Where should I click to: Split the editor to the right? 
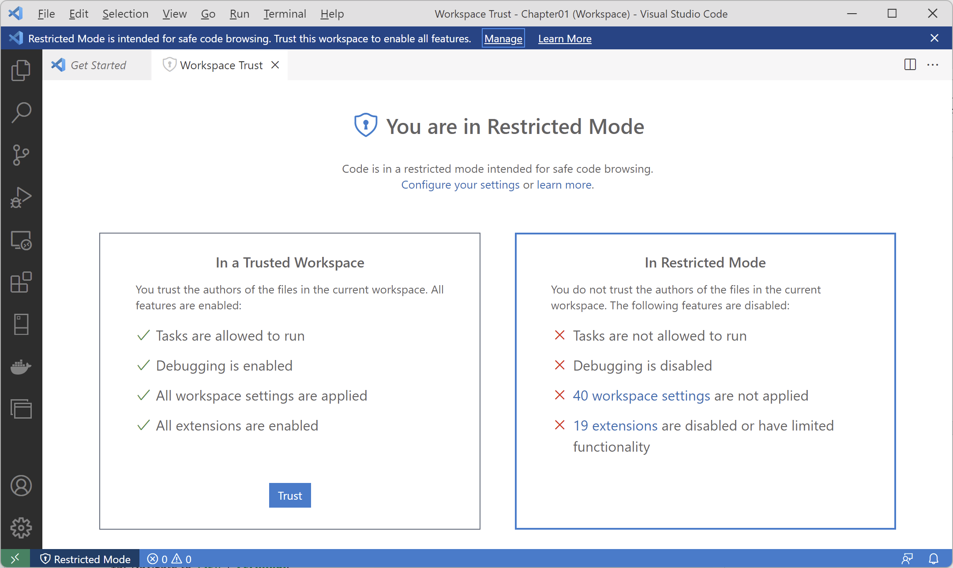coord(910,65)
